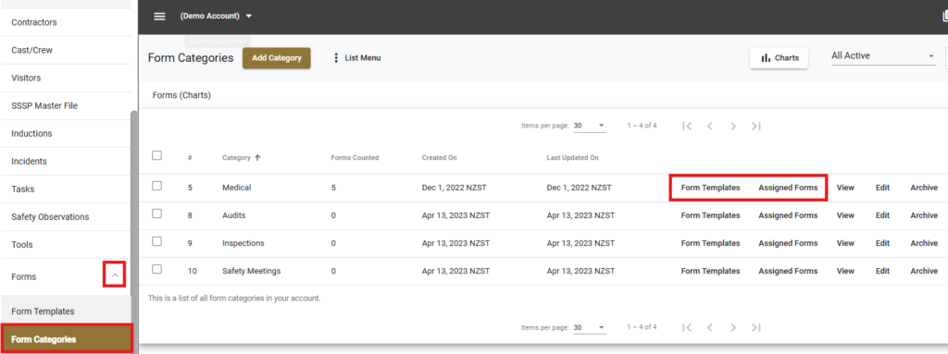Go to last page in top paginator
948x354 pixels.
[x=755, y=126]
